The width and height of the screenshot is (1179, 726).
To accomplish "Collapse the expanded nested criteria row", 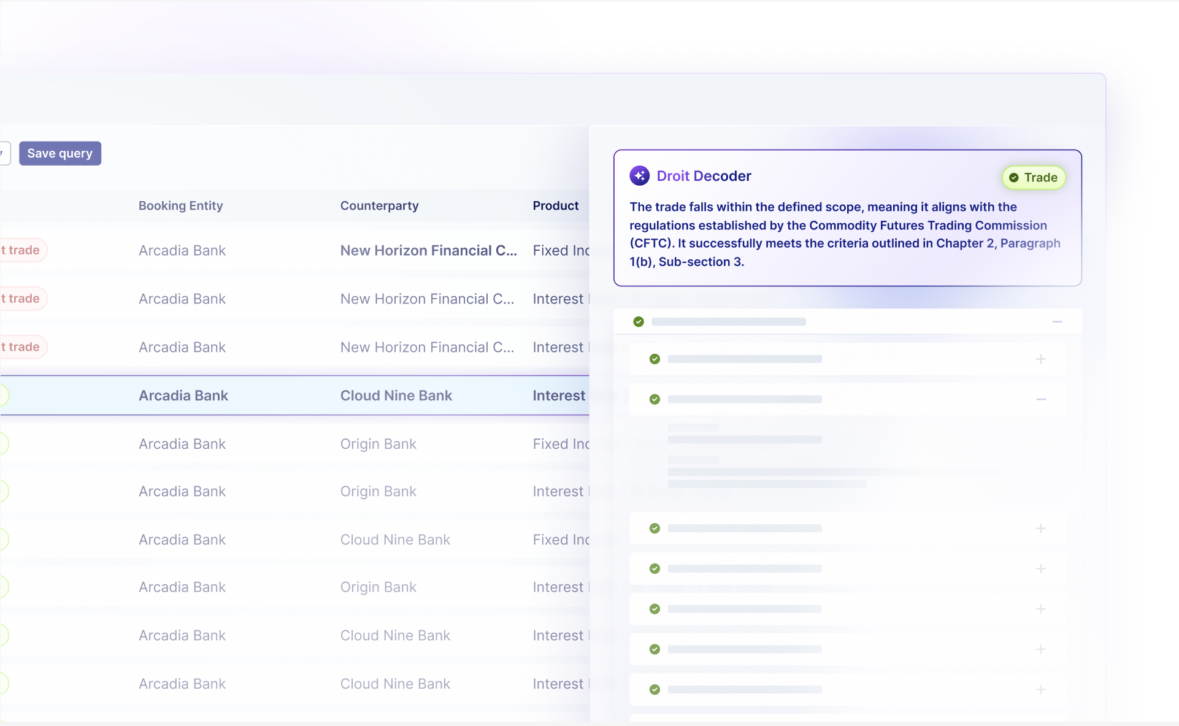I will (x=1040, y=399).
